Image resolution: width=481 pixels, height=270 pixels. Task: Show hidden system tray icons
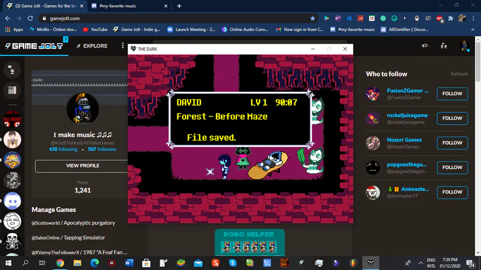(421, 263)
